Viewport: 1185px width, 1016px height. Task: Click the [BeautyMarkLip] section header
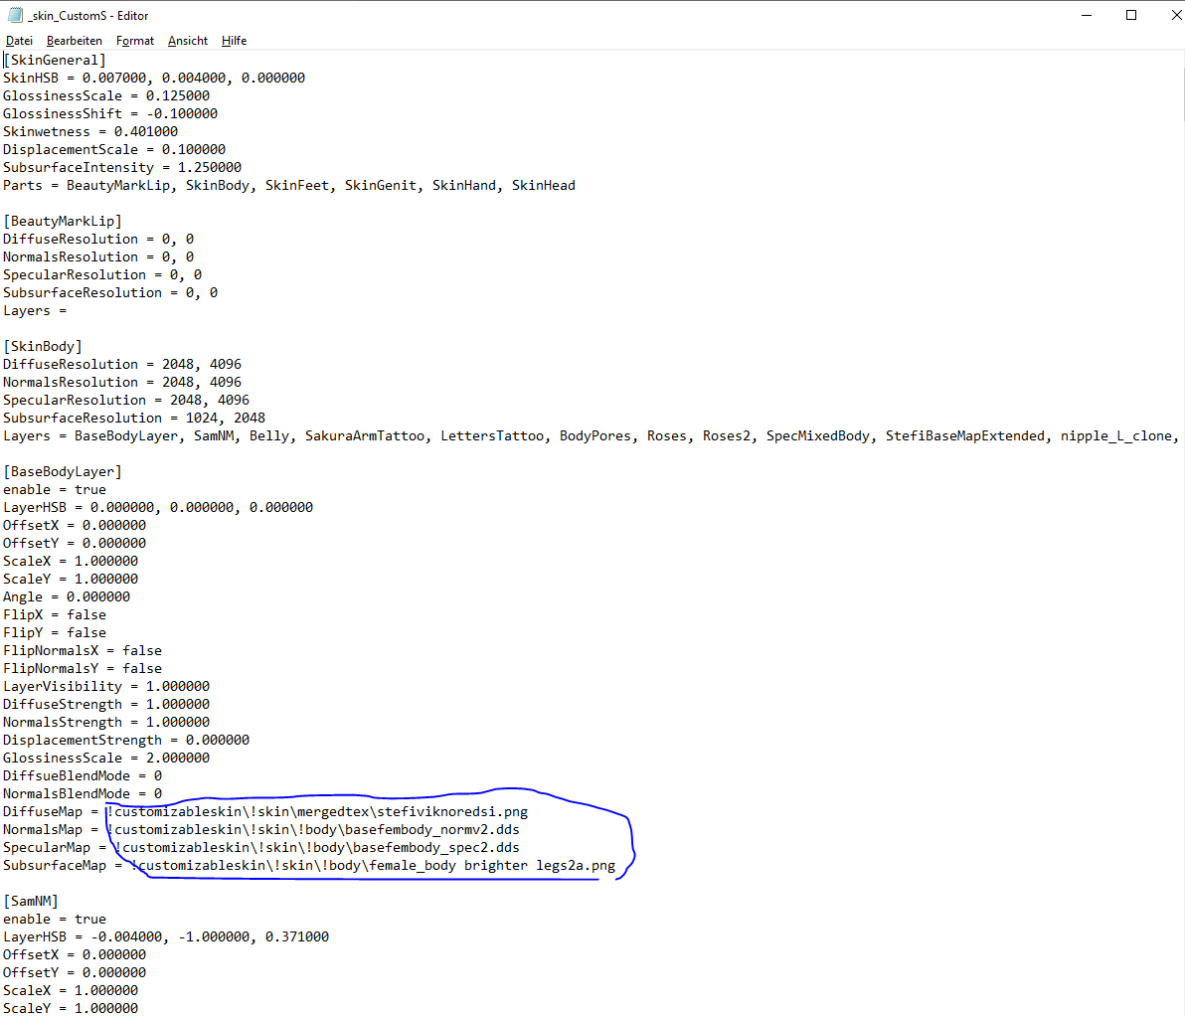coord(63,222)
